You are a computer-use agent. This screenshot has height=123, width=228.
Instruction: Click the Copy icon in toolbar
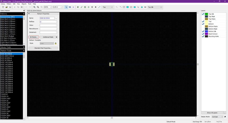coord(18,7)
